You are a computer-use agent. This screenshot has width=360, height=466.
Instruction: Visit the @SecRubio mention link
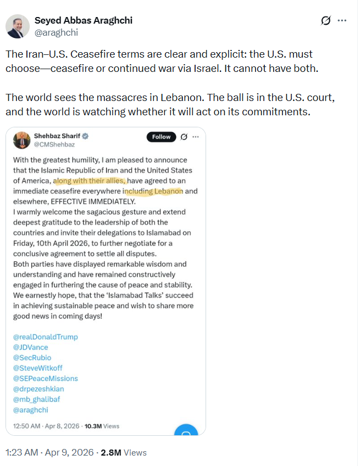(31, 357)
